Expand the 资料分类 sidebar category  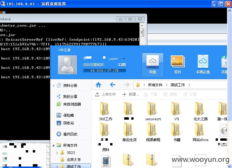[54, 86]
